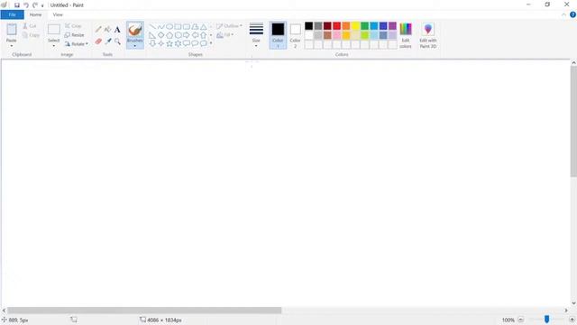The height and width of the screenshot is (325, 577).
Task: Choose the Rectangle shape
Action: [178, 27]
